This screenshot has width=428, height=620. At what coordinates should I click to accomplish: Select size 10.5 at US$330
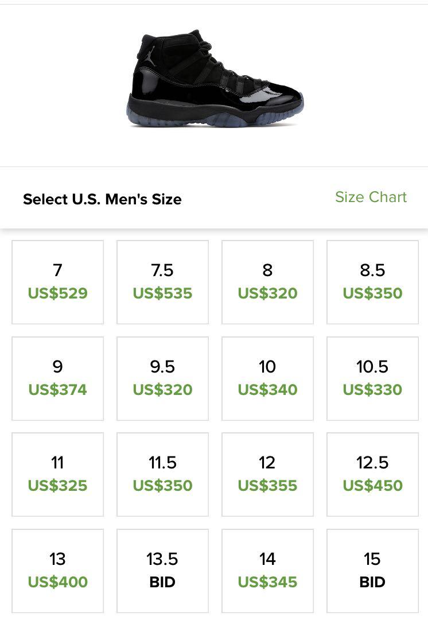[x=372, y=378]
